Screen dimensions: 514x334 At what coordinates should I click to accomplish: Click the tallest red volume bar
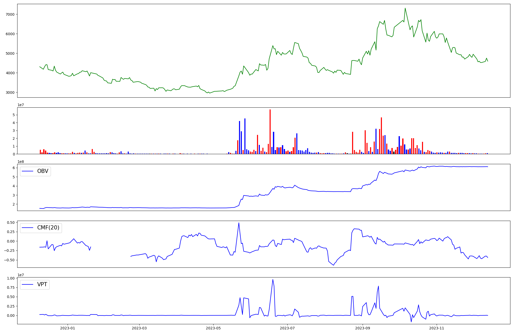pyautogui.click(x=270, y=132)
